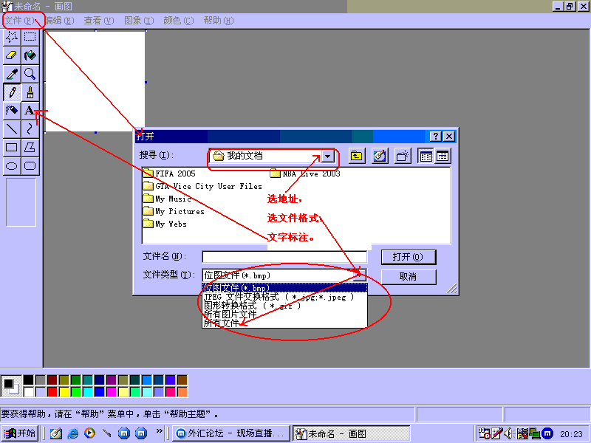Click the 打开 button to open file

coord(407,257)
